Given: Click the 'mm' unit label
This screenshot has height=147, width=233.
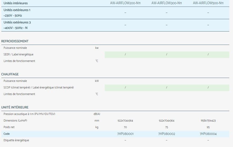Looking at the screenshot, I should point(97,121).
